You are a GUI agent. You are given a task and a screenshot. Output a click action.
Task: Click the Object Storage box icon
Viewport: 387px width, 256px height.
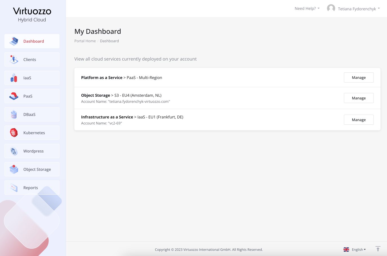(14, 169)
